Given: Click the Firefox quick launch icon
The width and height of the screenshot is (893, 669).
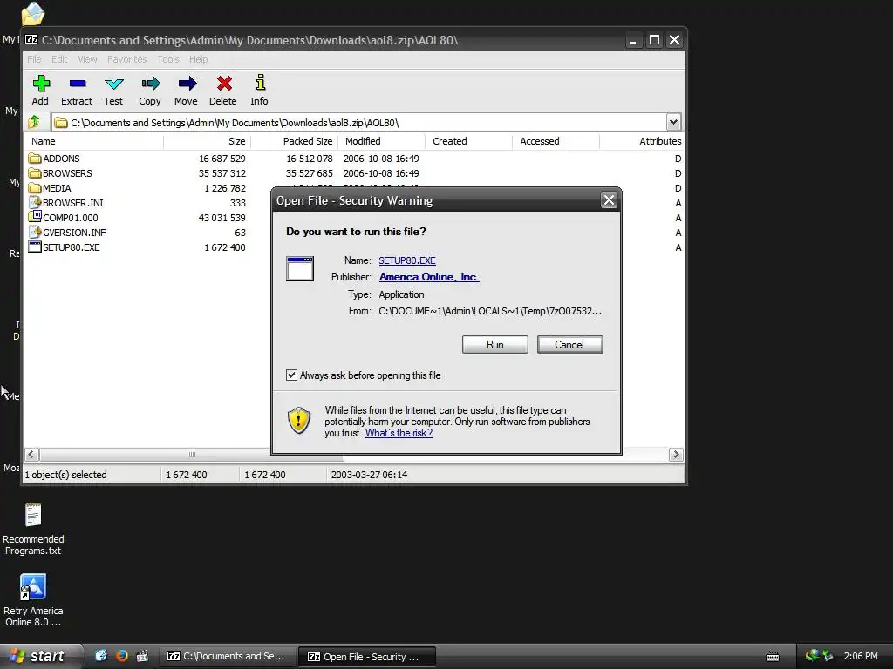Looking at the screenshot, I should (121, 656).
